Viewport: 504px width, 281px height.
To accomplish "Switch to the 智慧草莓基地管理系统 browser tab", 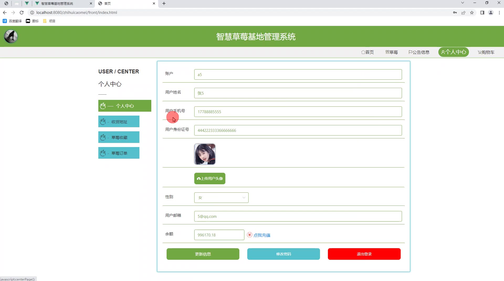I will pyautogui.click(x=63, y=3).
